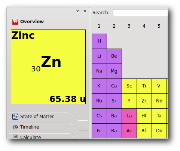Viewport: 180px width, 151px height.
Task: Select Scandium (Sc) element cell
Action: point(129,86)
